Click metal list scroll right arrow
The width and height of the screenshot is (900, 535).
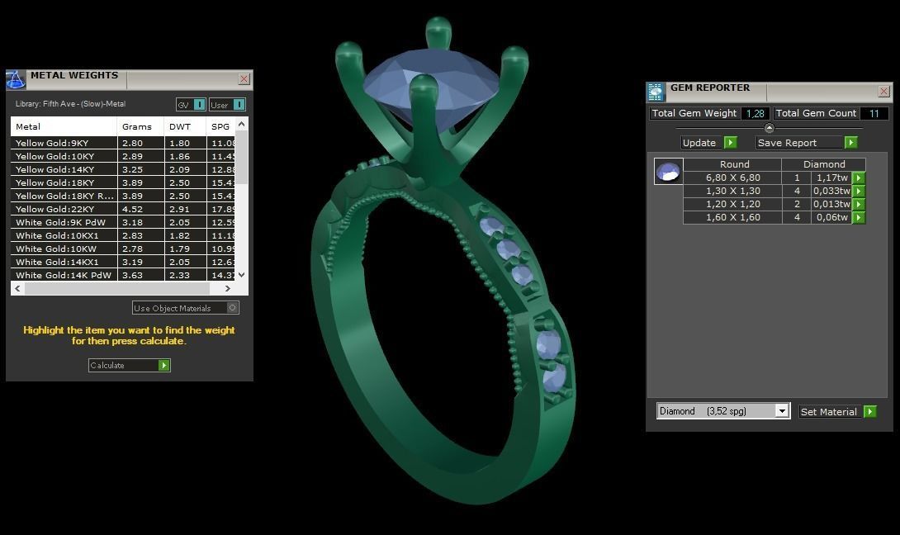click(228, 289)
